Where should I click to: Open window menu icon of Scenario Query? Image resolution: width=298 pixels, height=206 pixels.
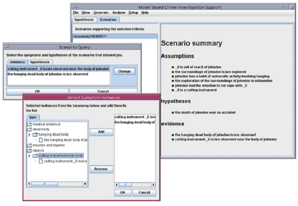coord(7,47)
